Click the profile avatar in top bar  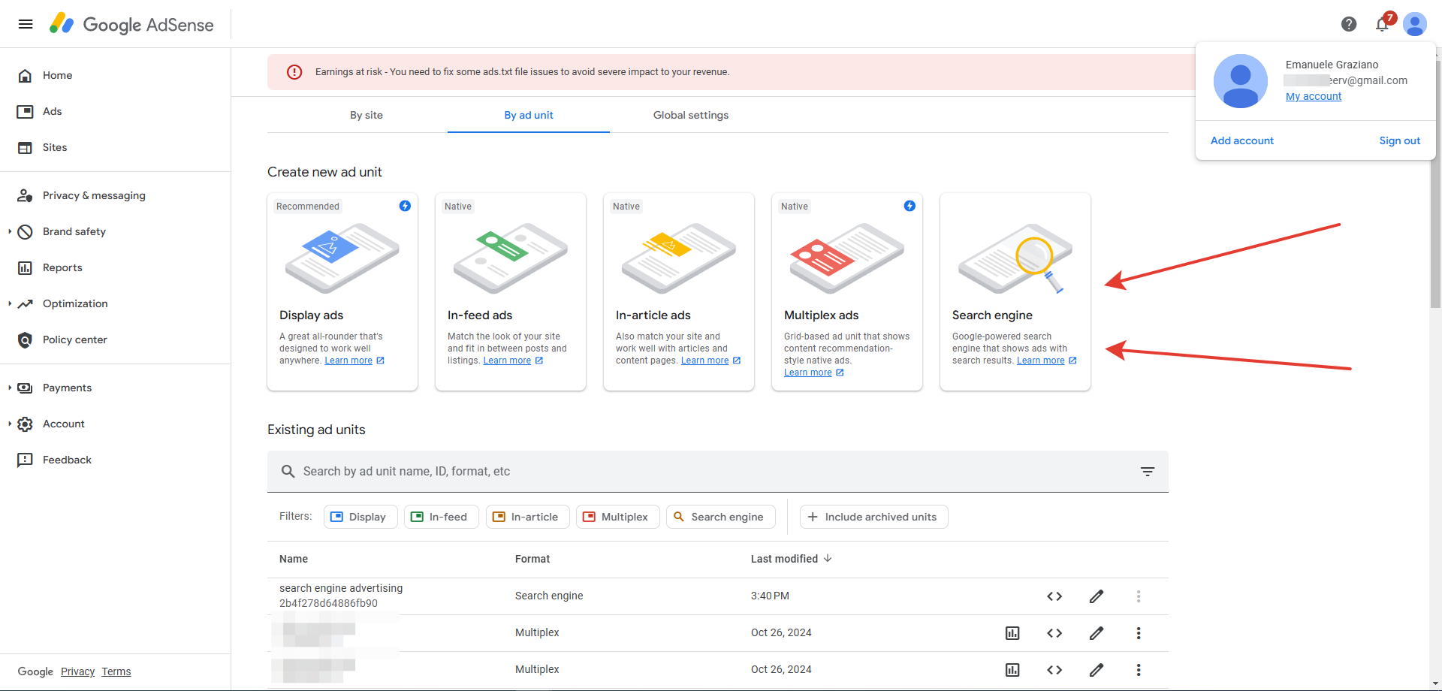(x=1415, y=24)
